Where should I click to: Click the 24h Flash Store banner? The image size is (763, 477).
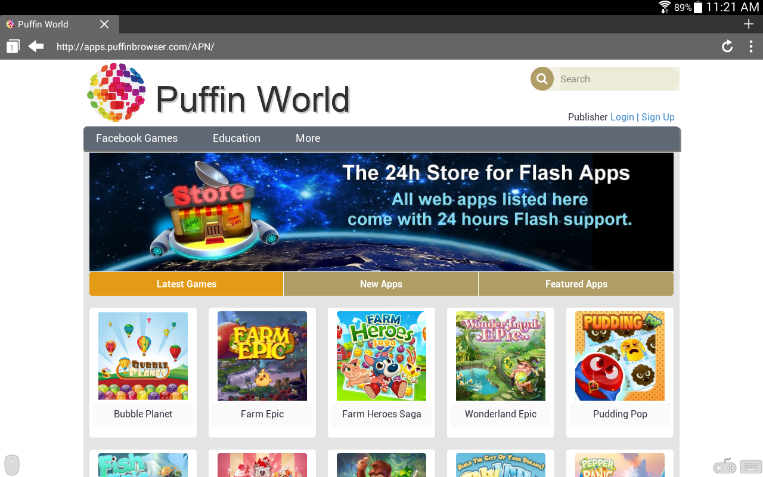coord(381,212)
